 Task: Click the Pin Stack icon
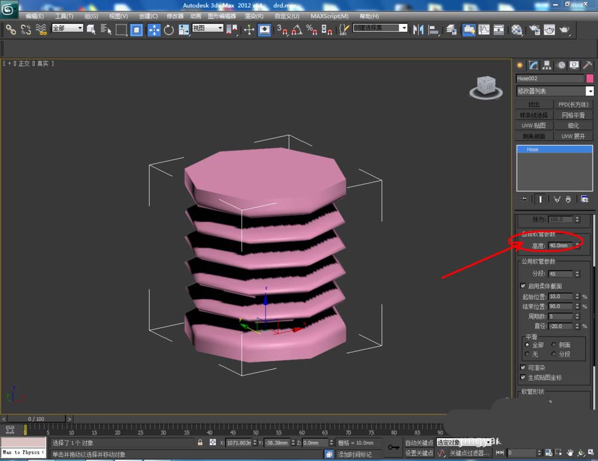(x=524, y=199)
